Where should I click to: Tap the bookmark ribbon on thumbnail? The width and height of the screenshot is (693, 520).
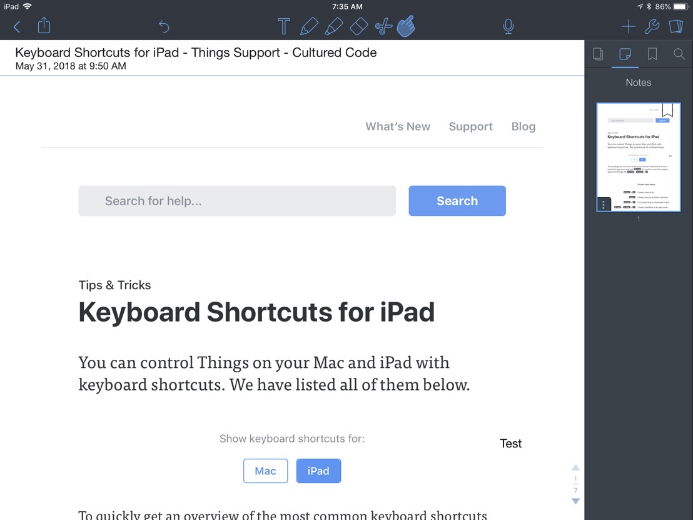[667, 110]
